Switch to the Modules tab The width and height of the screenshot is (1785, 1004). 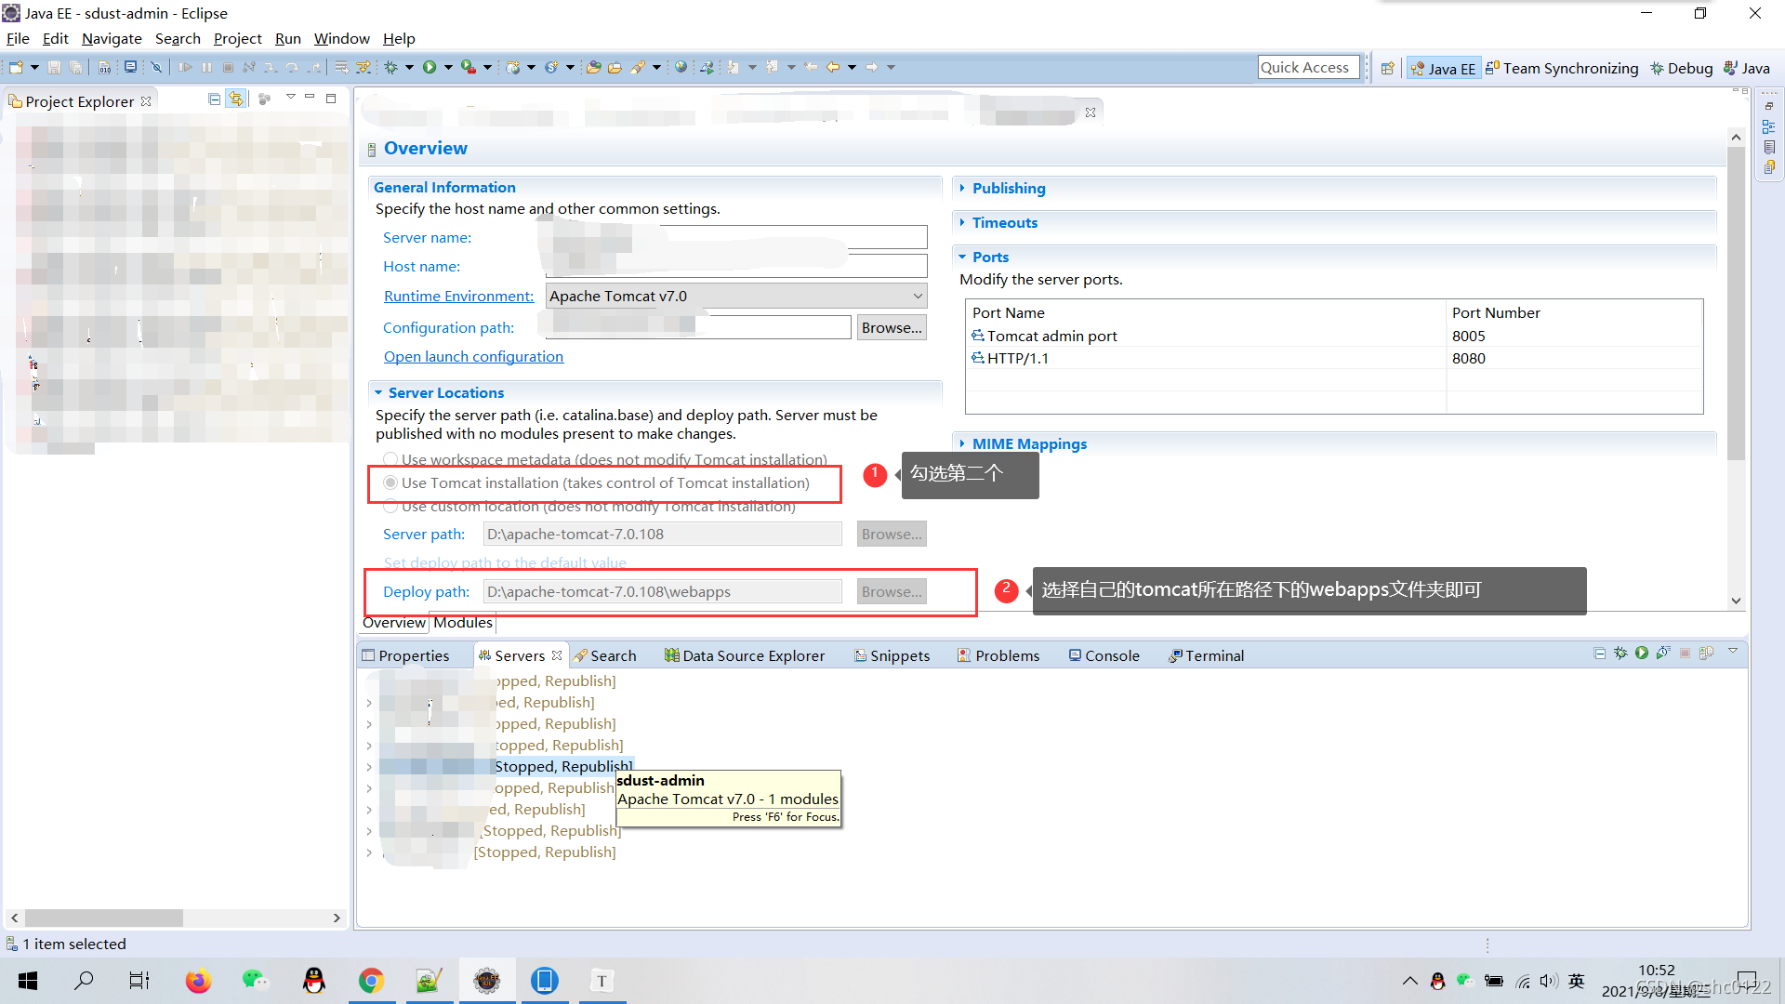click(462, 623)
